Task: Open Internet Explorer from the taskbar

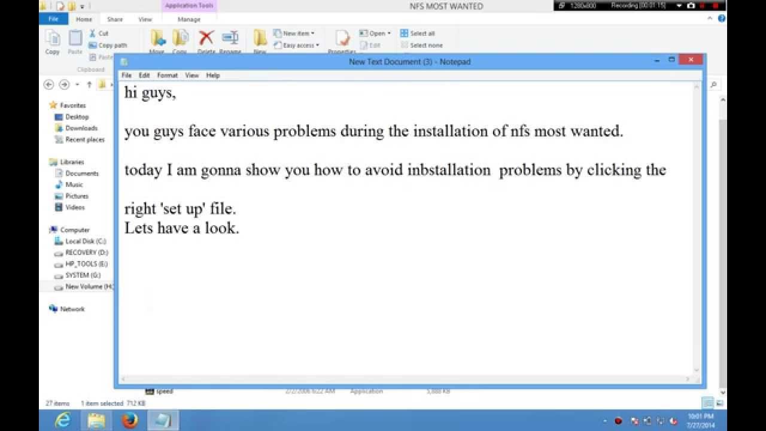Action: coord(63,420)
